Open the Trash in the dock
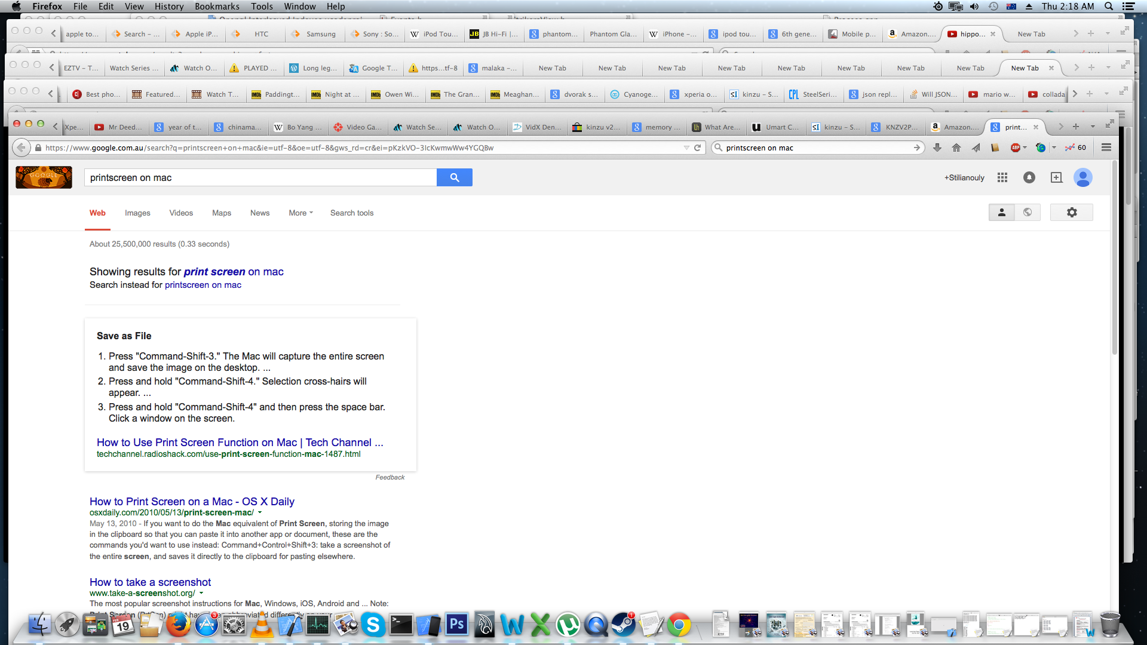1147x645 pixels. [1110, 625]
